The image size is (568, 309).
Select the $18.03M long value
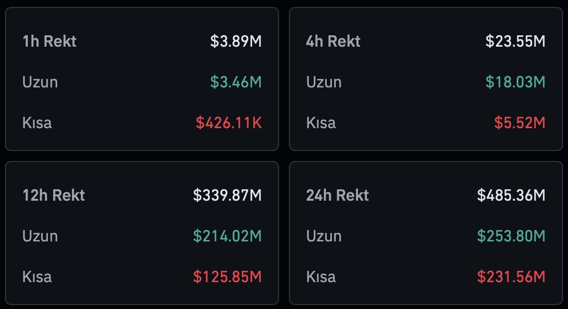pos(515,82)
